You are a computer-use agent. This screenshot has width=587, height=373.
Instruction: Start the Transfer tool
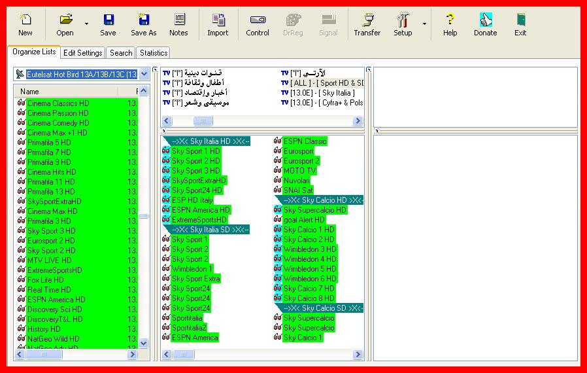click(x=367, y=25)
